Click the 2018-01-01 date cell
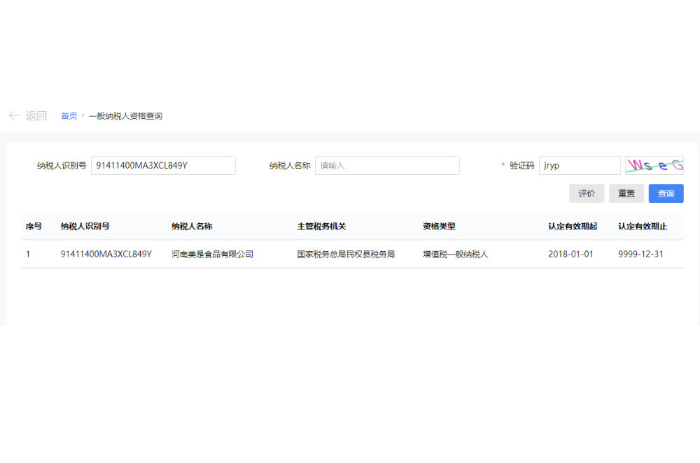Image resolution: width=700 pixels, height=463 pixels. tap(570, 255)
